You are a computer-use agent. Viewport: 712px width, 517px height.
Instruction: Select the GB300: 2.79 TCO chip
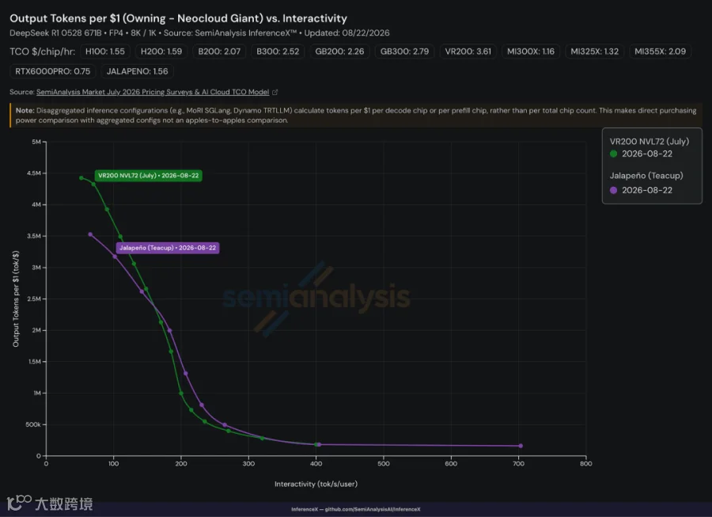404,51
